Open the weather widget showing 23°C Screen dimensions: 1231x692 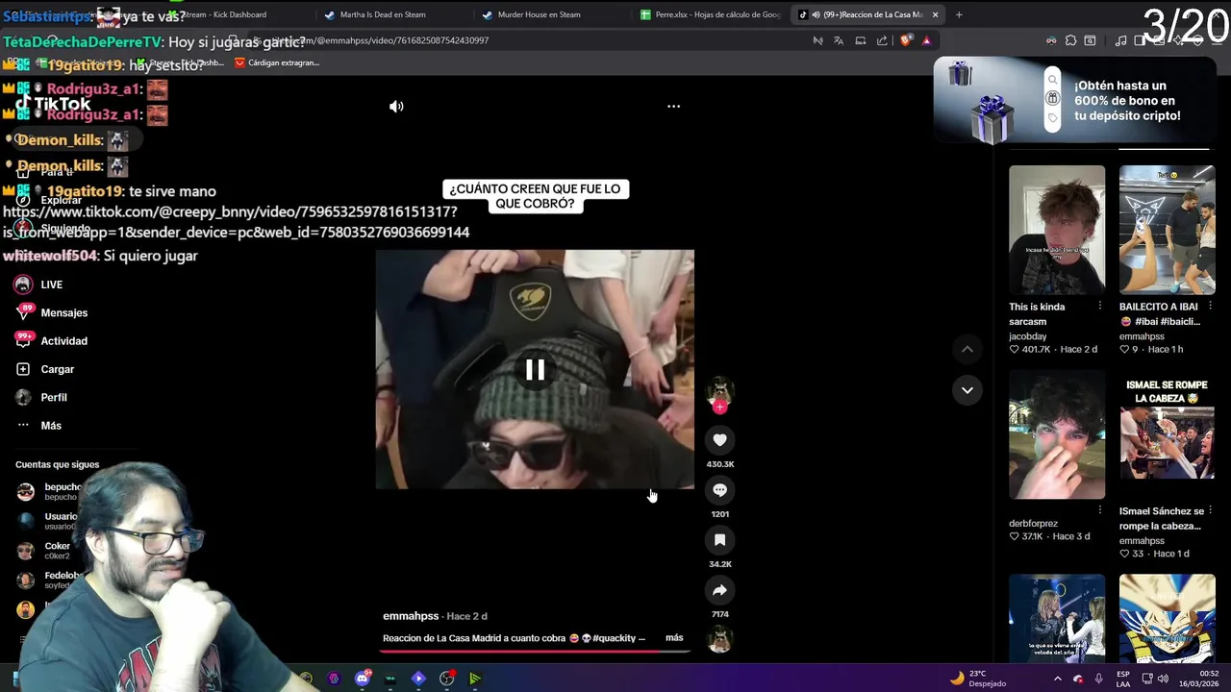pyautogui.click(x=977, y=679)
